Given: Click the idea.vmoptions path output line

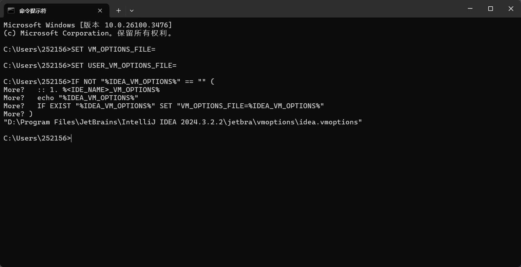Looking at the screenshot, I should tap(183, 122).
